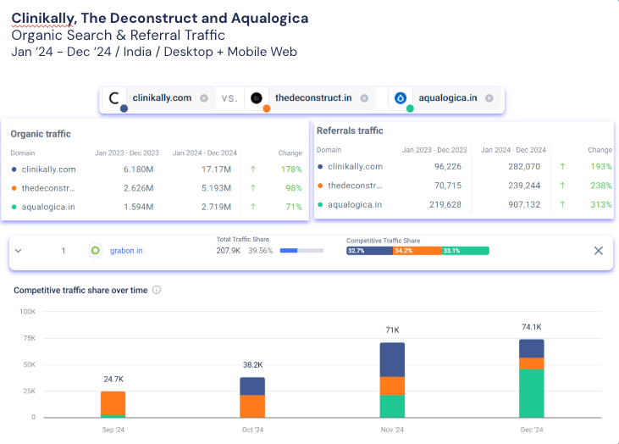The height and width of the screenshot is (444, 619).
Task: Remove aqualogica.in from comparison
Action: [489, 98]
